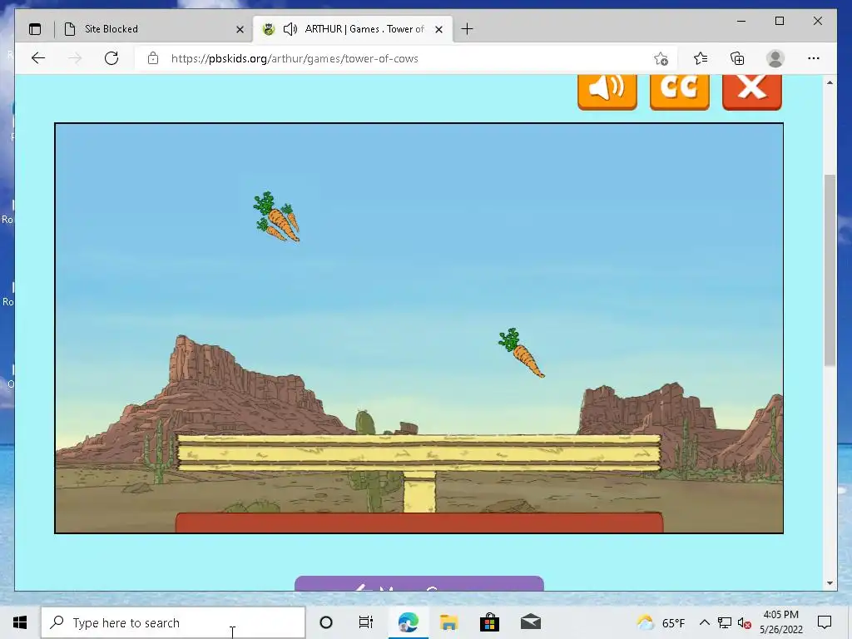
Task: Open network status in the tray
Action: pos(725,622)
